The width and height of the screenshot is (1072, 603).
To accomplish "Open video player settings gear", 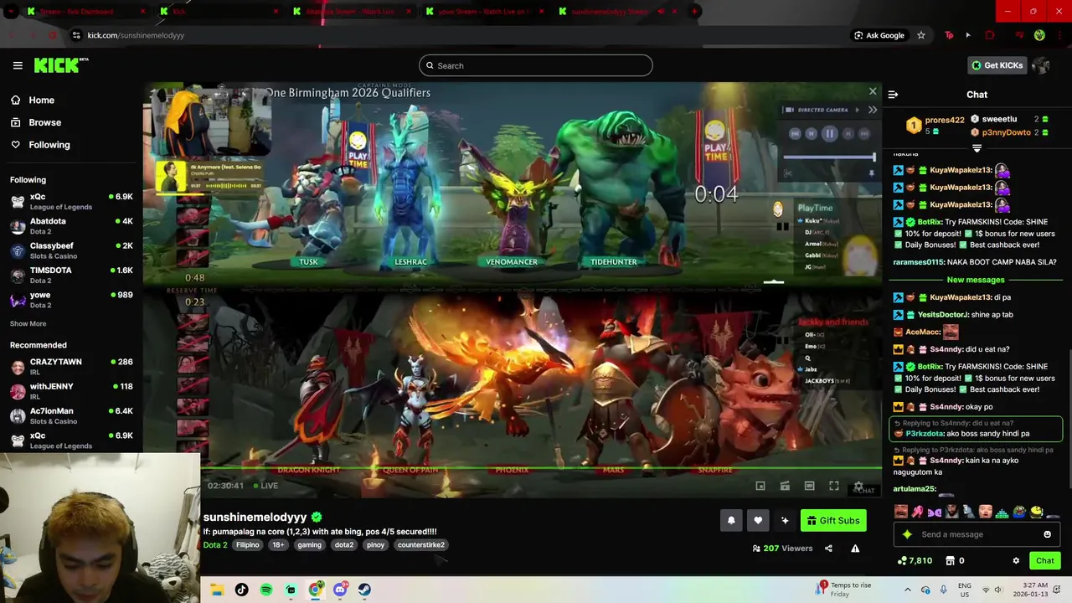I will (858, 486).
